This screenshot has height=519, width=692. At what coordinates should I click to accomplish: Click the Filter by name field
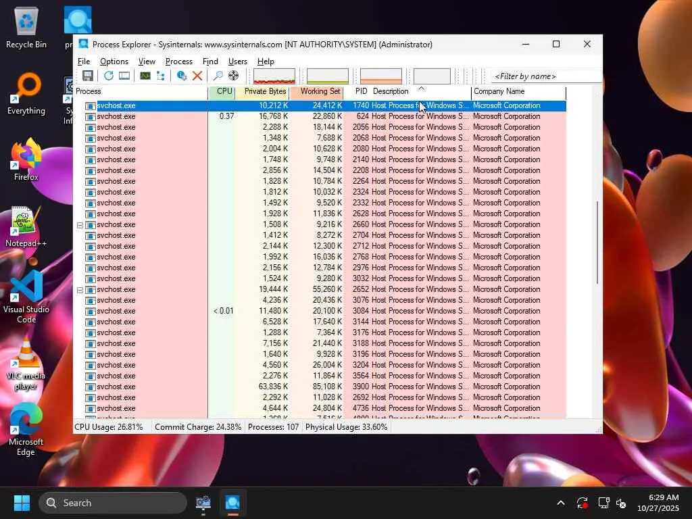pos(546,76)
